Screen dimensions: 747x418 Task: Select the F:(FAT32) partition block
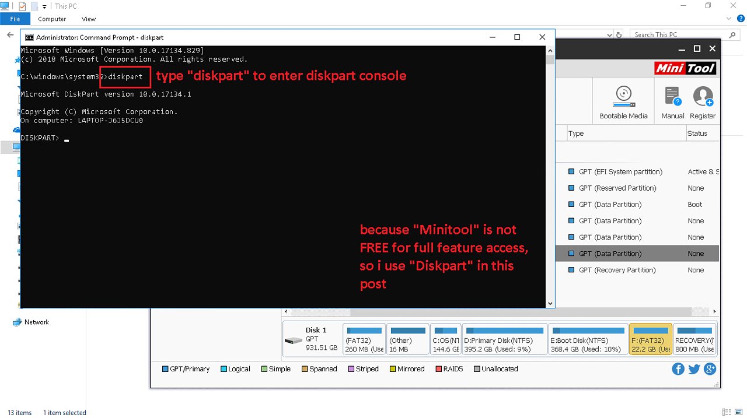[x=650, y=340]
